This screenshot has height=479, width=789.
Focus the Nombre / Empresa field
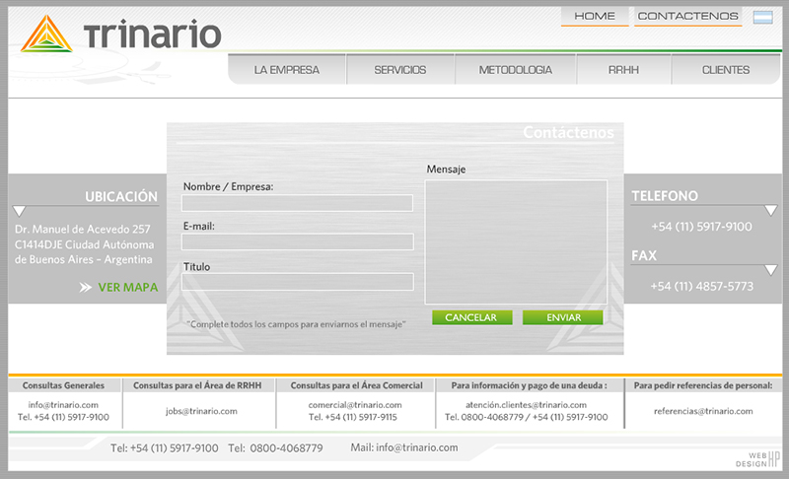click(x=297, y=203)
